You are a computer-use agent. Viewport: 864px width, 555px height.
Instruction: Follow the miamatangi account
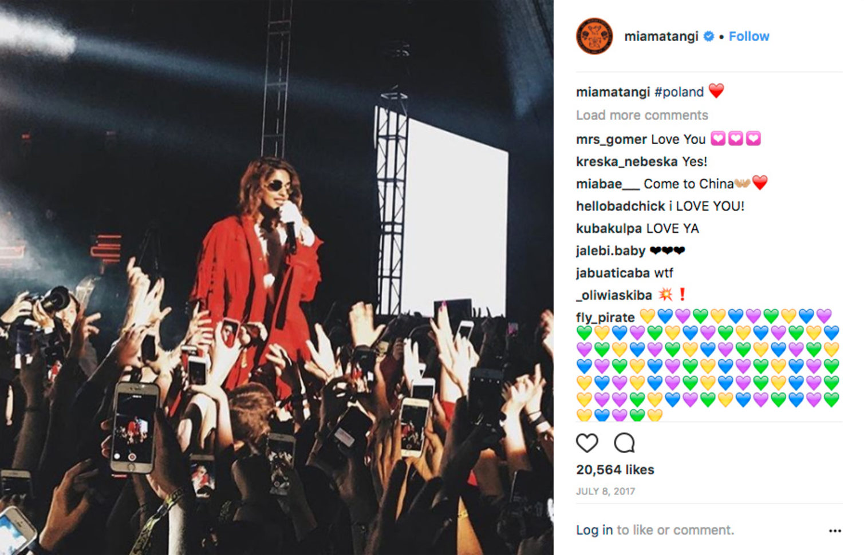point(749,36)
